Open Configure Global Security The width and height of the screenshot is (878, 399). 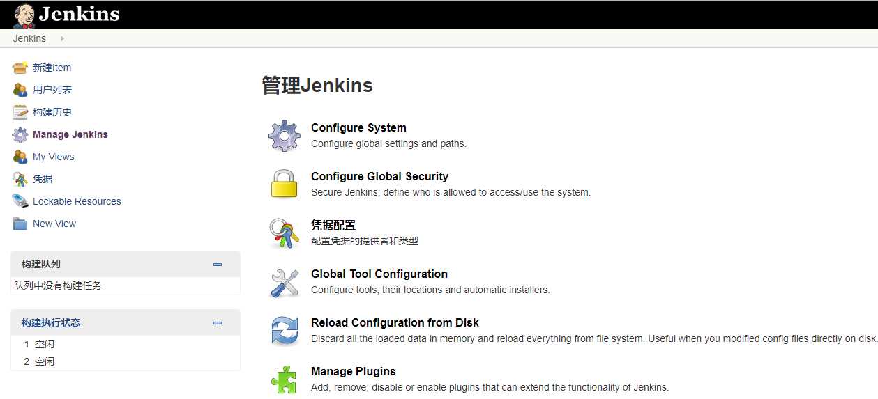click(379, 176)
